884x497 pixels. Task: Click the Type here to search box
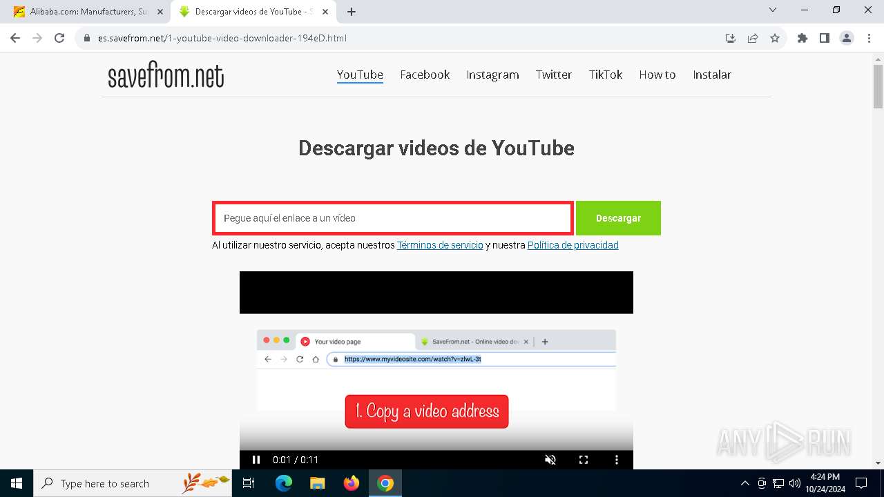pos(133,483)
